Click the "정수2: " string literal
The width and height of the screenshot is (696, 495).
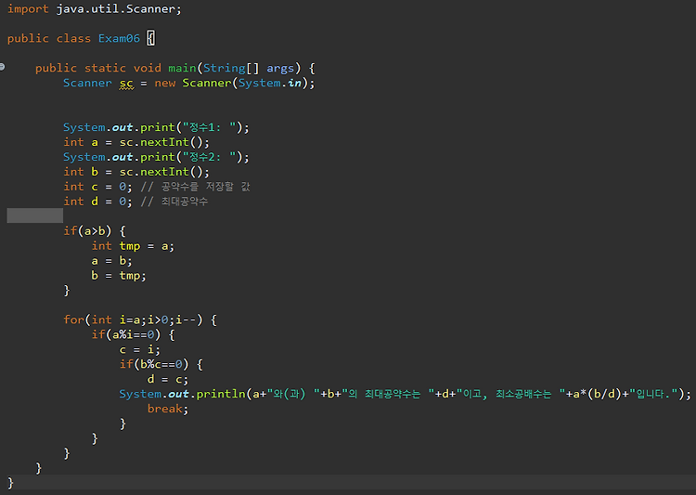209,157
